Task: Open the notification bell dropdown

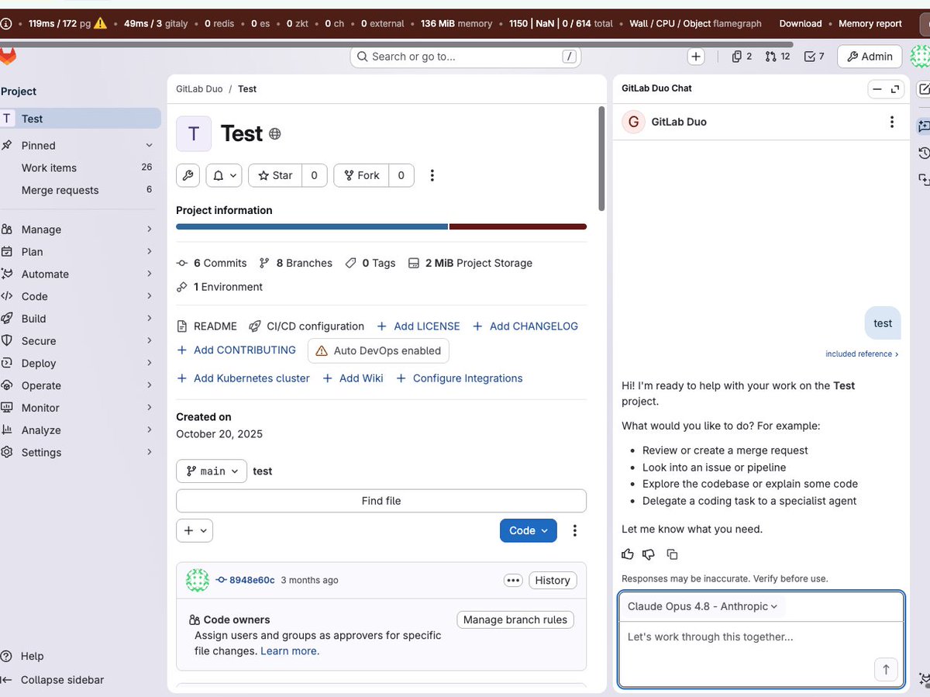Action: pos(224,175)
